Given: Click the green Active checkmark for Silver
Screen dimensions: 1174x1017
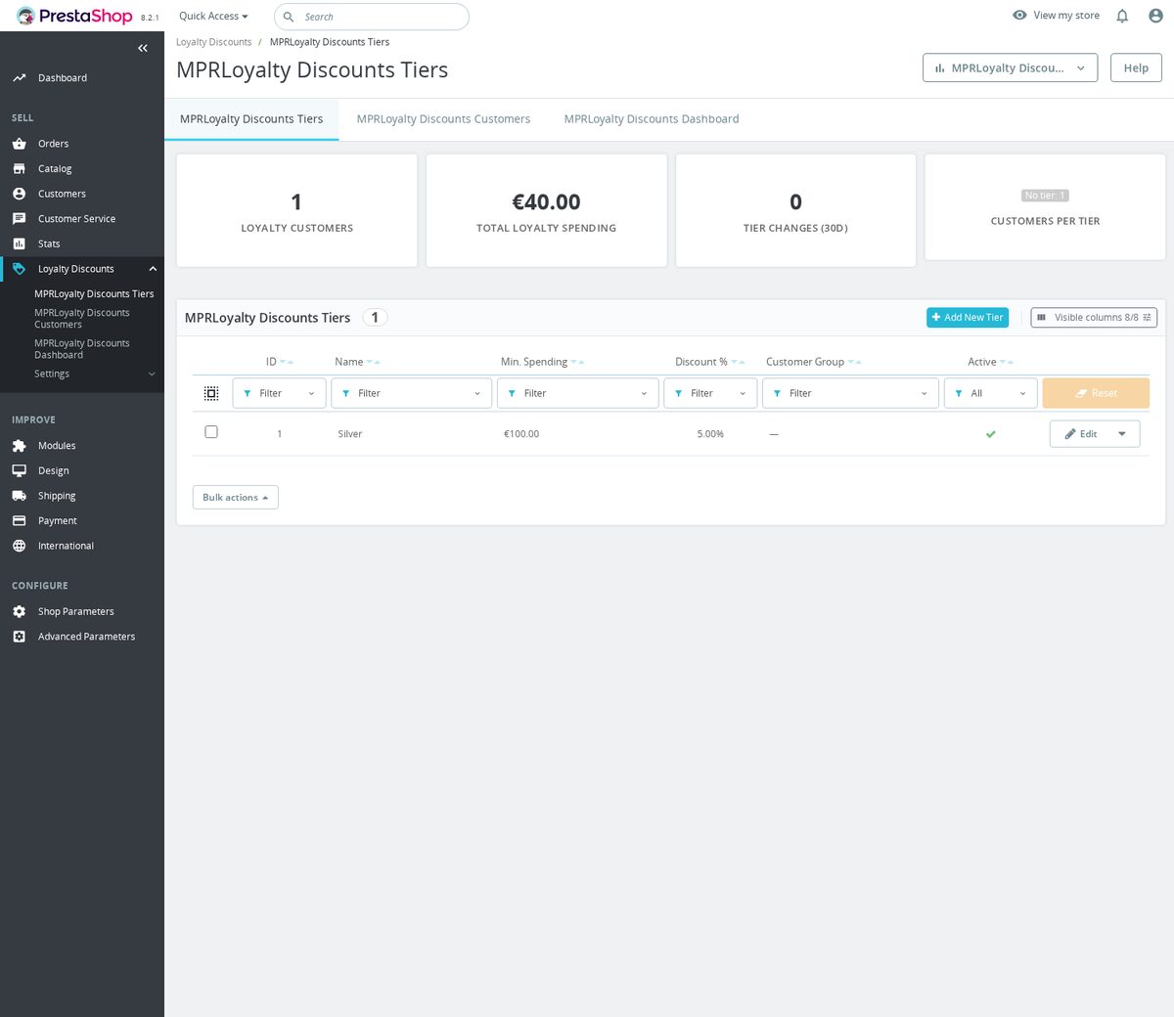Looking at the screenshot, I should [990, 434].
